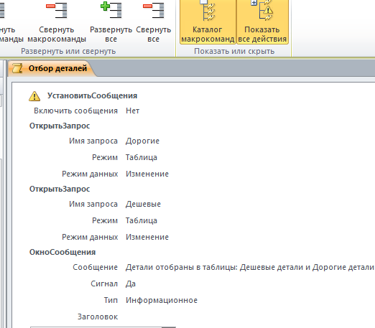The image size is (375, 328).
Task: Click the query name Дорогие
Action: (142, 141)
